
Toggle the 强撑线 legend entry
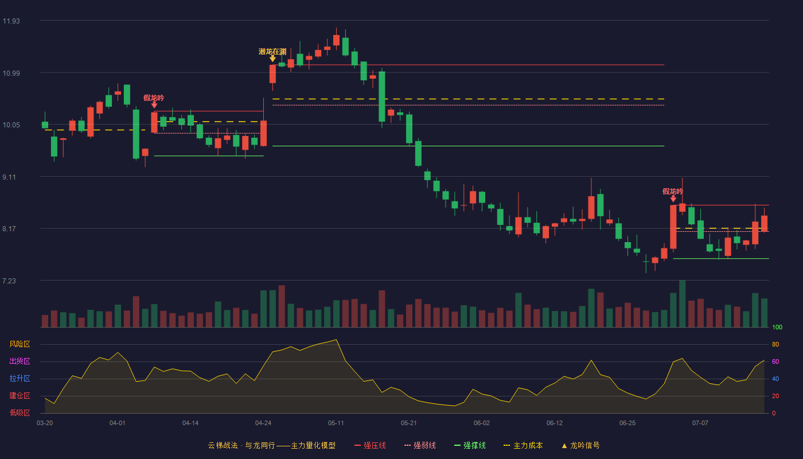(x=470, y=445)
